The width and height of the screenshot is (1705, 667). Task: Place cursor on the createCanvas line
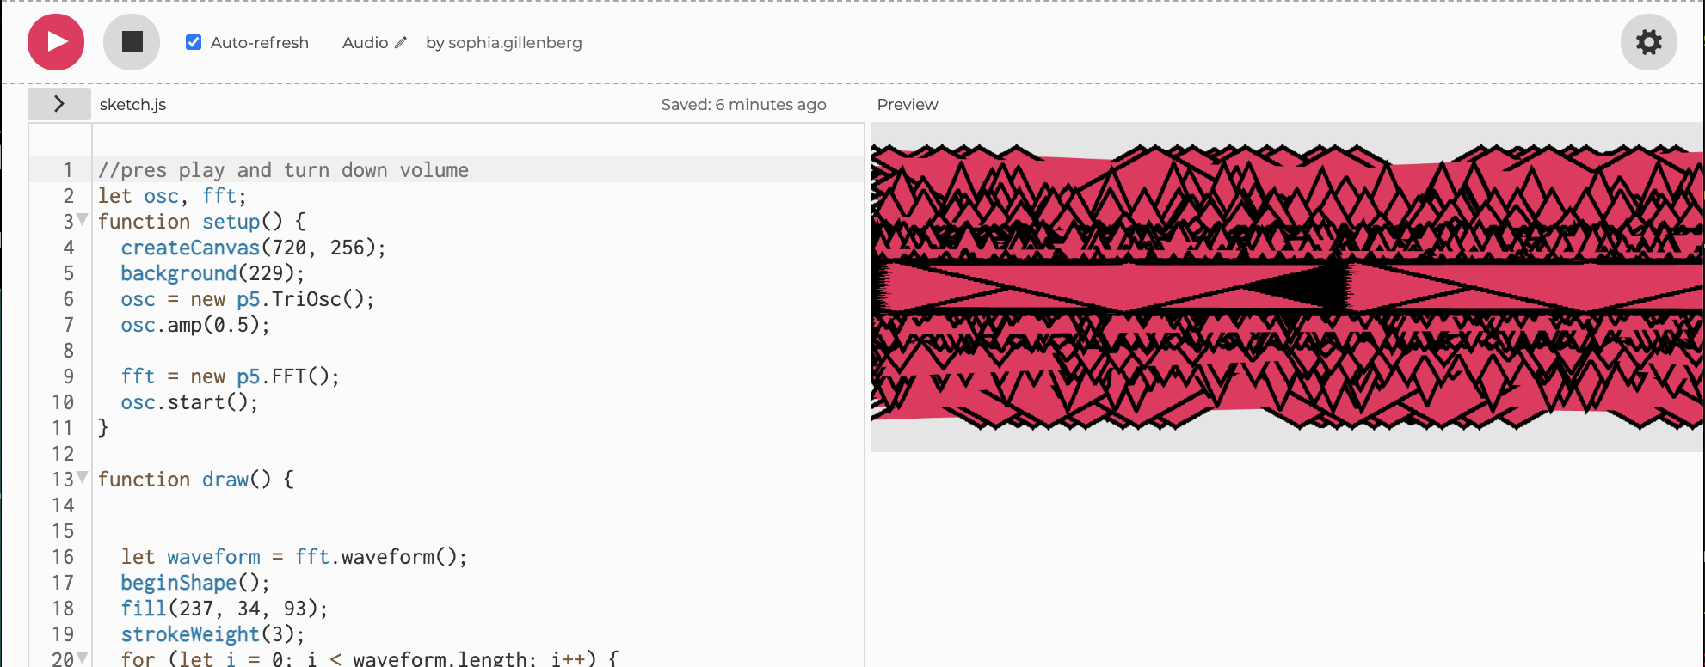pos(253,248)
